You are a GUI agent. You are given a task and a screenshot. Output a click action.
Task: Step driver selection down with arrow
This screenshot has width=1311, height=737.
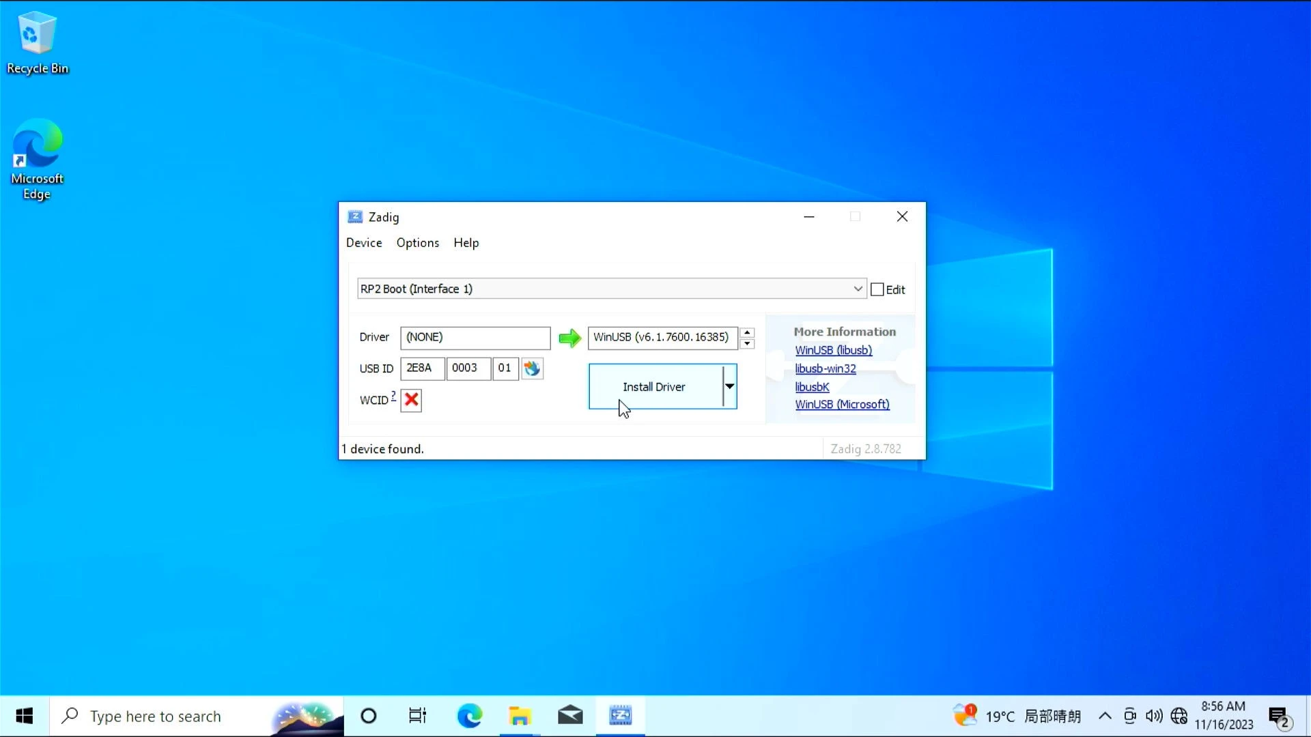748,343
